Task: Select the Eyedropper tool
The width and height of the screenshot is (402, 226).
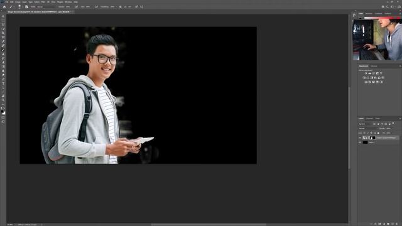Action: pyautogui.click(x=3, y=41)
